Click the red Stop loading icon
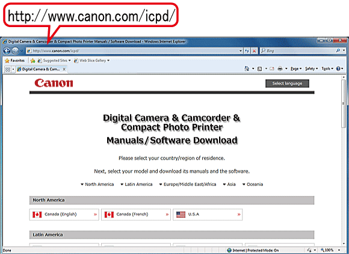 254,51
